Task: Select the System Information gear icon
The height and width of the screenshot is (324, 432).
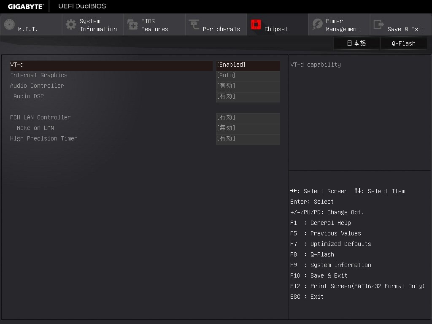Action: (x=70, y=24)
